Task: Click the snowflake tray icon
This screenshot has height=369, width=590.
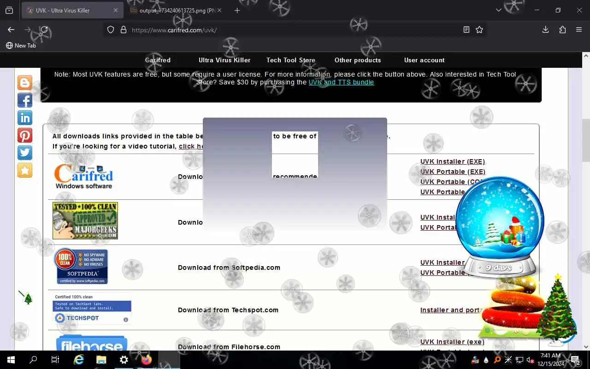Action: [508, 360]
